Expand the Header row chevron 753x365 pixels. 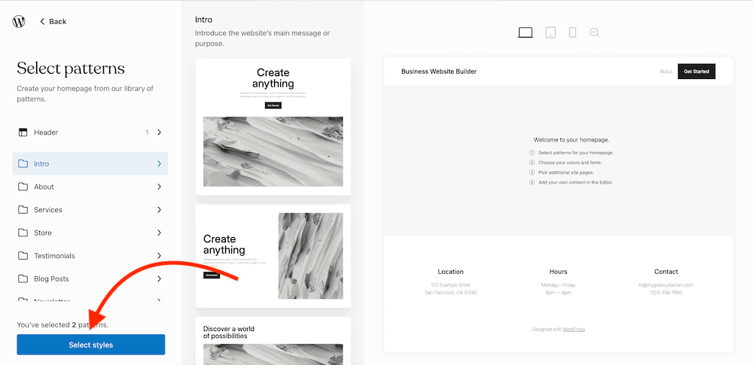(160, 132)
